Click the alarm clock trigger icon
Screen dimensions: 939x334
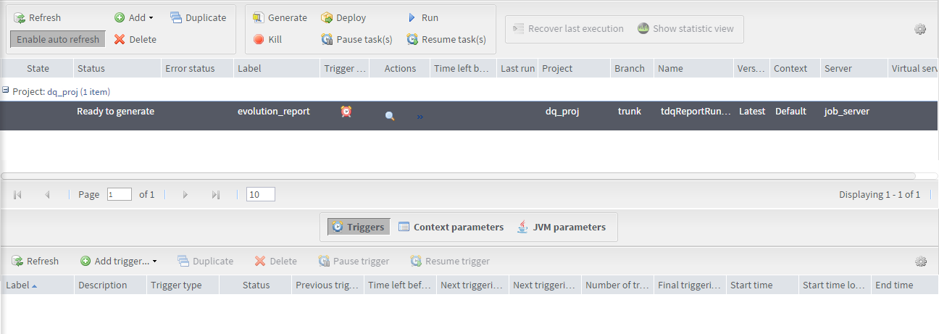pos(346,112)
